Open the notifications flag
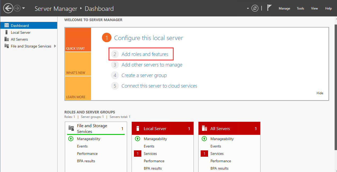Screen dimensions: 337x172 (269, 8)
